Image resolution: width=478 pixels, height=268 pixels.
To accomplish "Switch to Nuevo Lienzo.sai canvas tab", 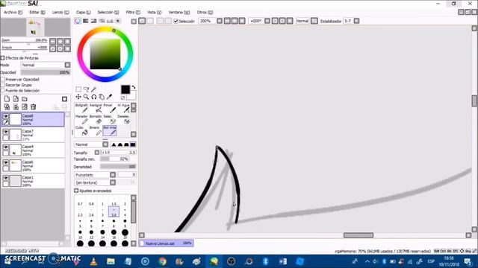I will 166,243.
